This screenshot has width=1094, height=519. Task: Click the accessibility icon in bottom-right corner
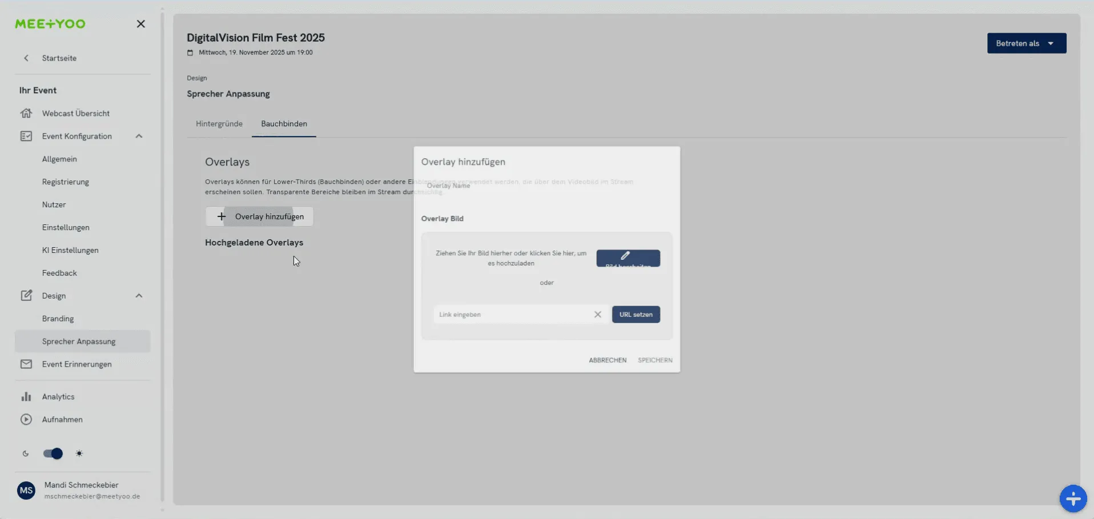(x=1073, y=498)
